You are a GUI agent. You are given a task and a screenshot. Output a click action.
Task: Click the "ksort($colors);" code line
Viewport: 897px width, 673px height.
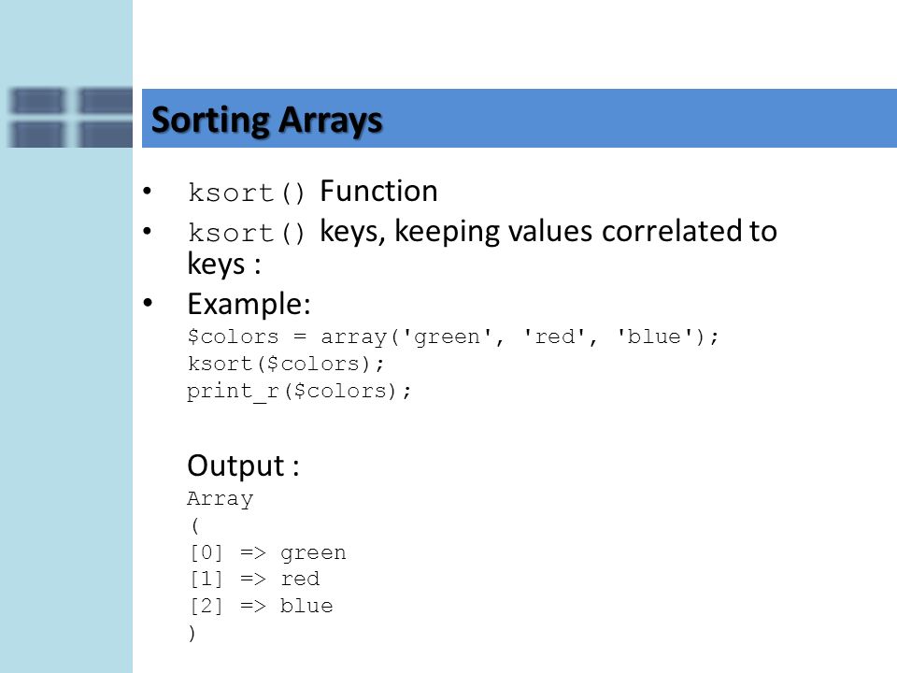coord(286,364)
